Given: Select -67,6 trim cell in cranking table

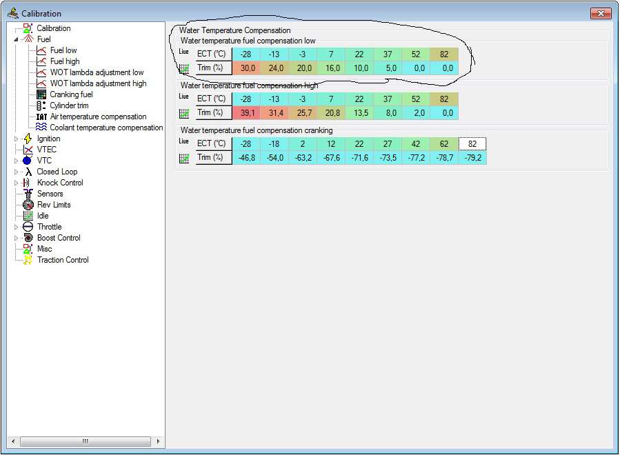Looking at the screenshot, I should (x=331, y=158).
